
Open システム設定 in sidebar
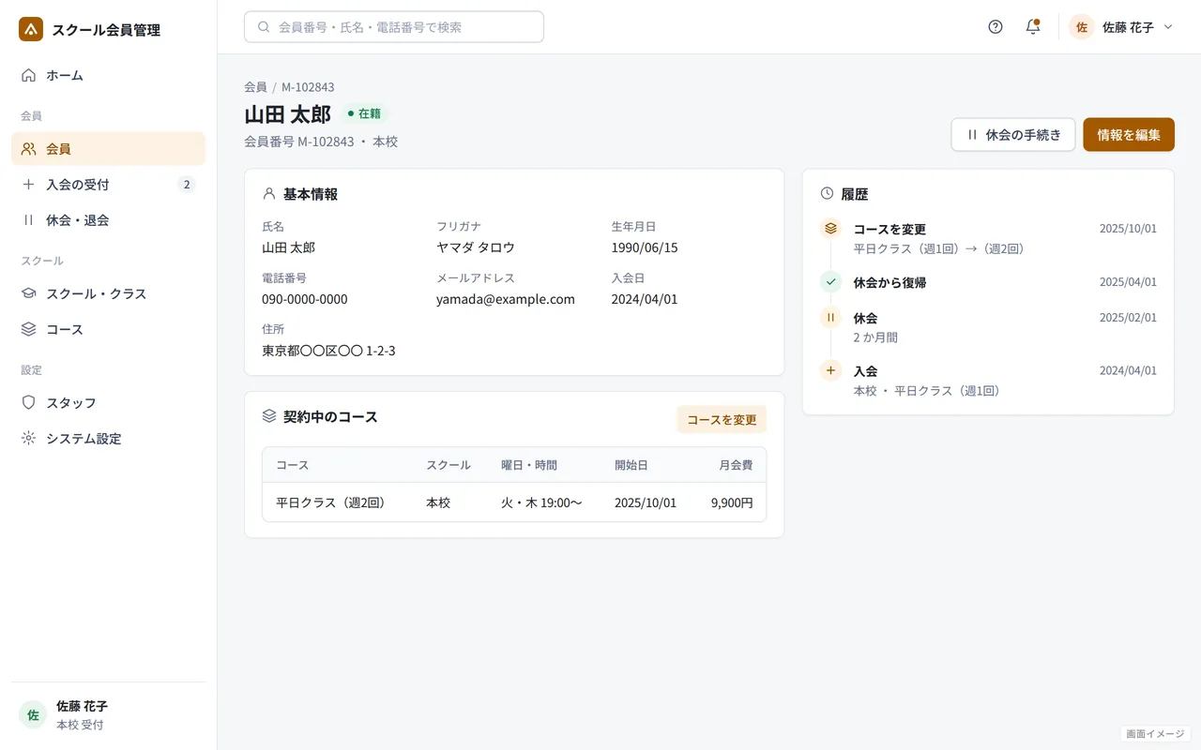[108, 439]
